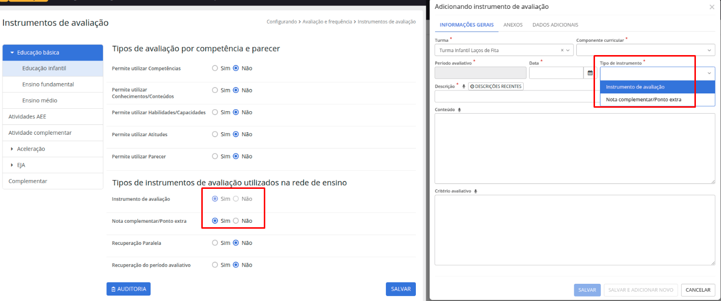Viewport: 721px width, 301px height.
Task: Grab the Conteúdo textarea resize handle
Action: click(x=712, y=181)
